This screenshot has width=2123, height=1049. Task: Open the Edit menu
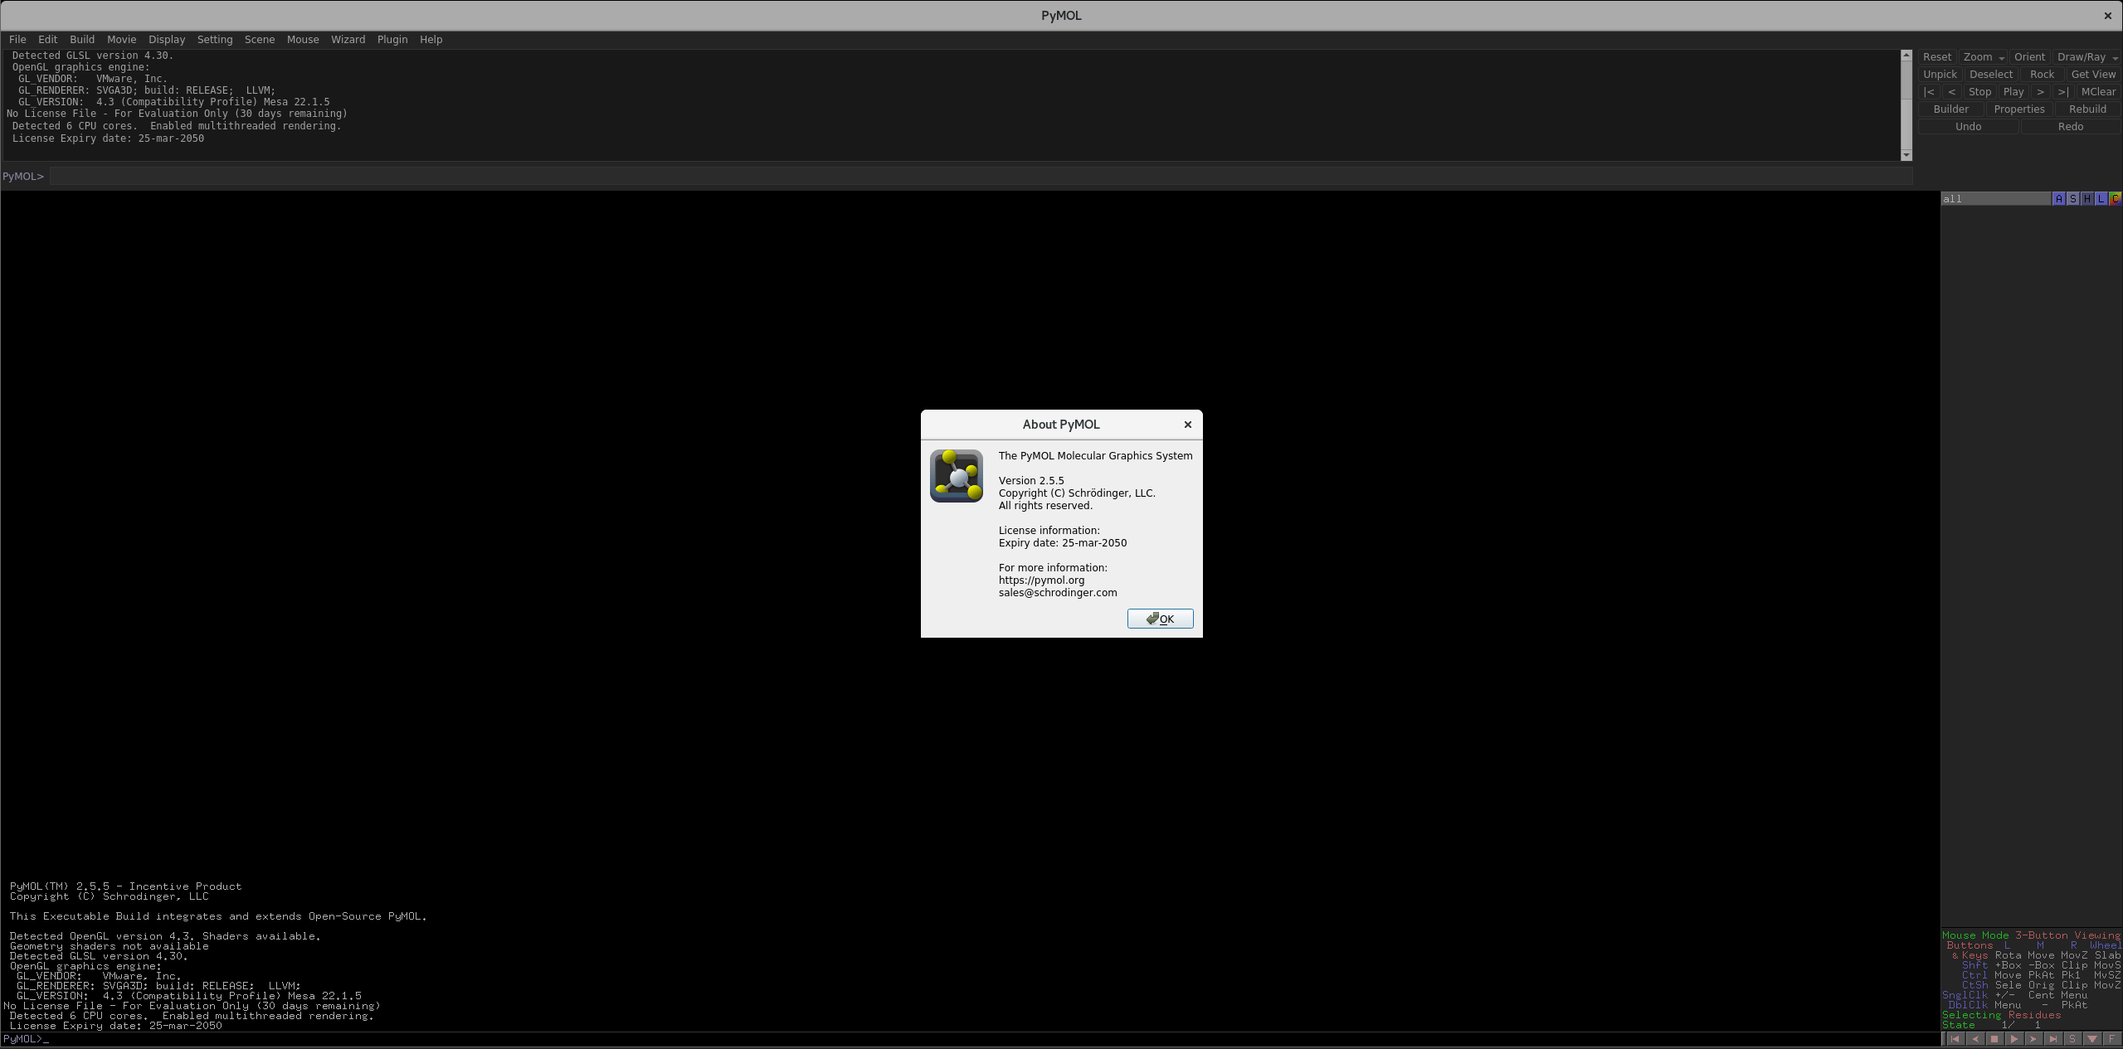point(48,40)
